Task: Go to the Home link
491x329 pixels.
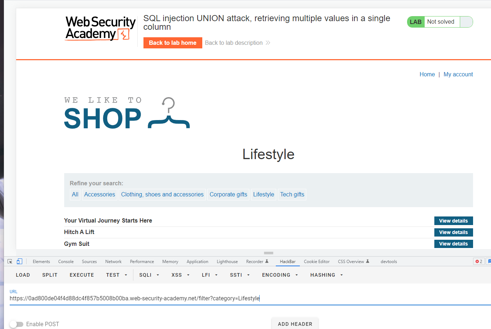Action: click(427, 74)
